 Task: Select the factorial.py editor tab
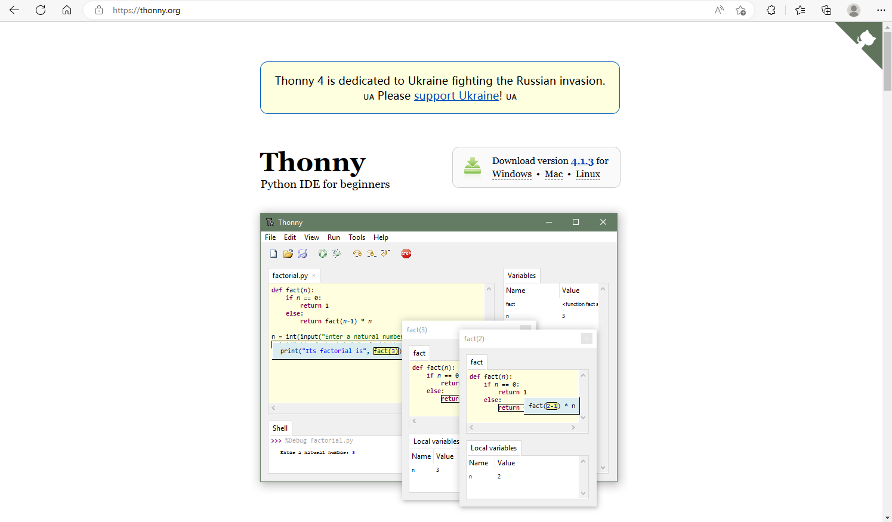[289, 275]
